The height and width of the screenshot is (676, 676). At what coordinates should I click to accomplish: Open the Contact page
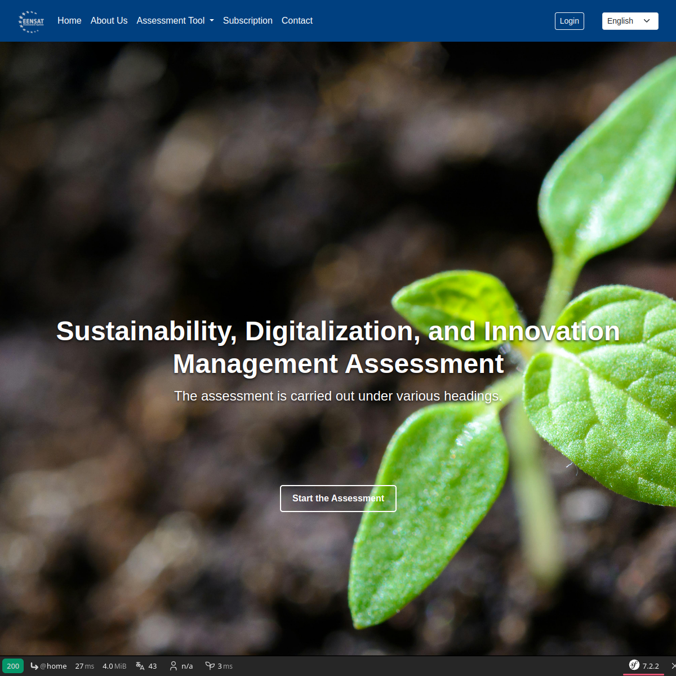297,21
